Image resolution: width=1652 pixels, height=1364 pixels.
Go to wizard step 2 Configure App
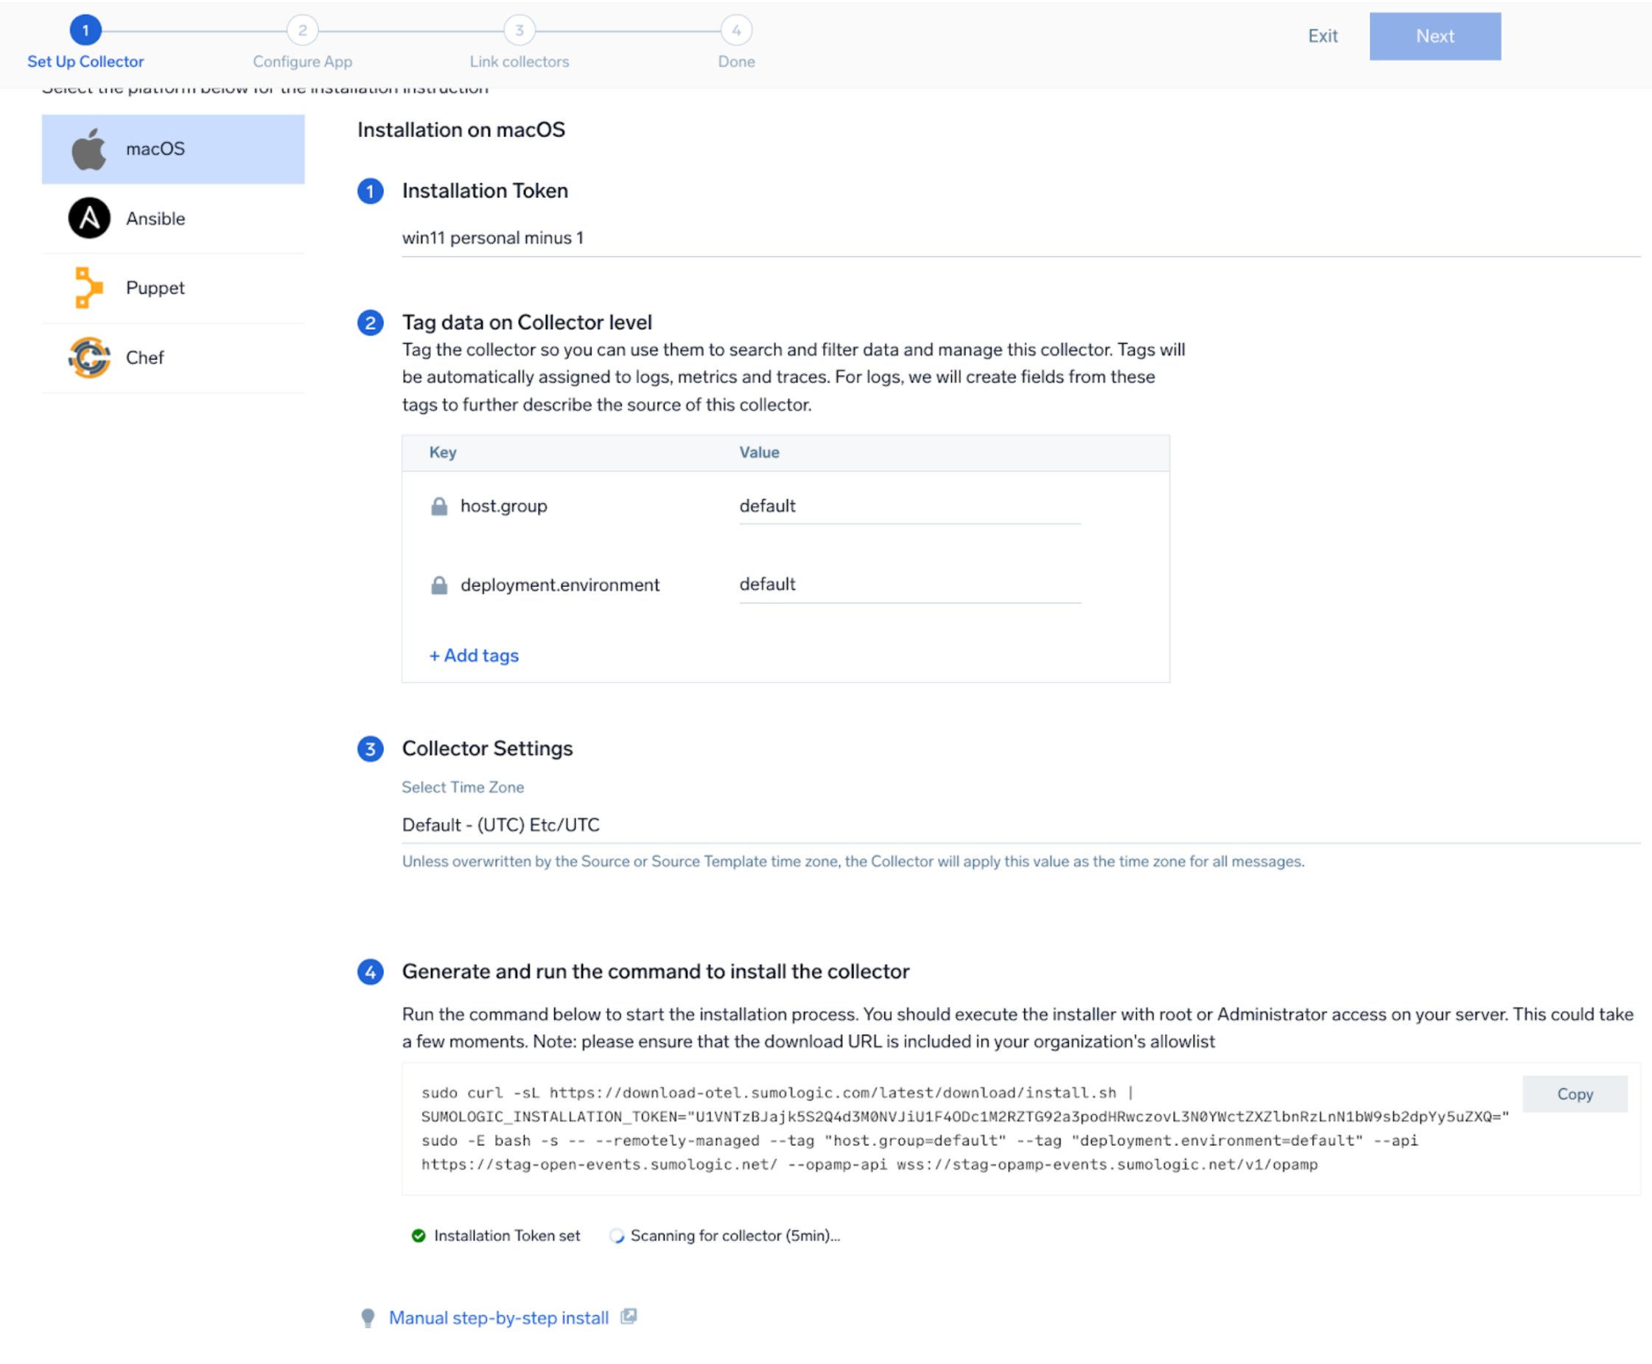[303, 31]
